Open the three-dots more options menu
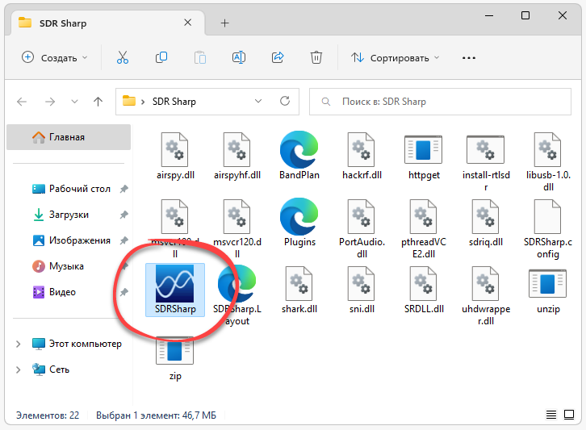The height and width of the screenshot is (430, 586). [469, 58]
